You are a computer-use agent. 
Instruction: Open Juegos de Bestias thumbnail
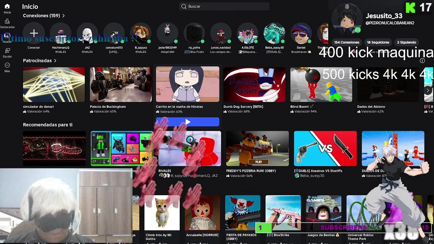(323, 213)
